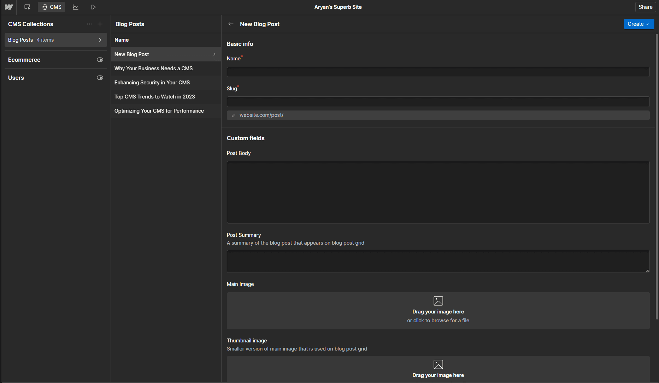Open the Create dropdown button
Image resolution: width=659 pixels, height=383 pixels.
(x=639, y=24)
